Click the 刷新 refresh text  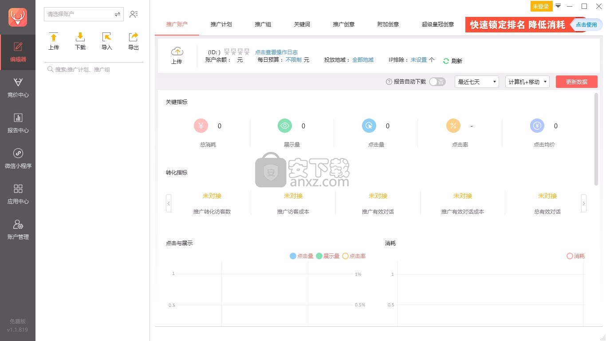point(457,61)
